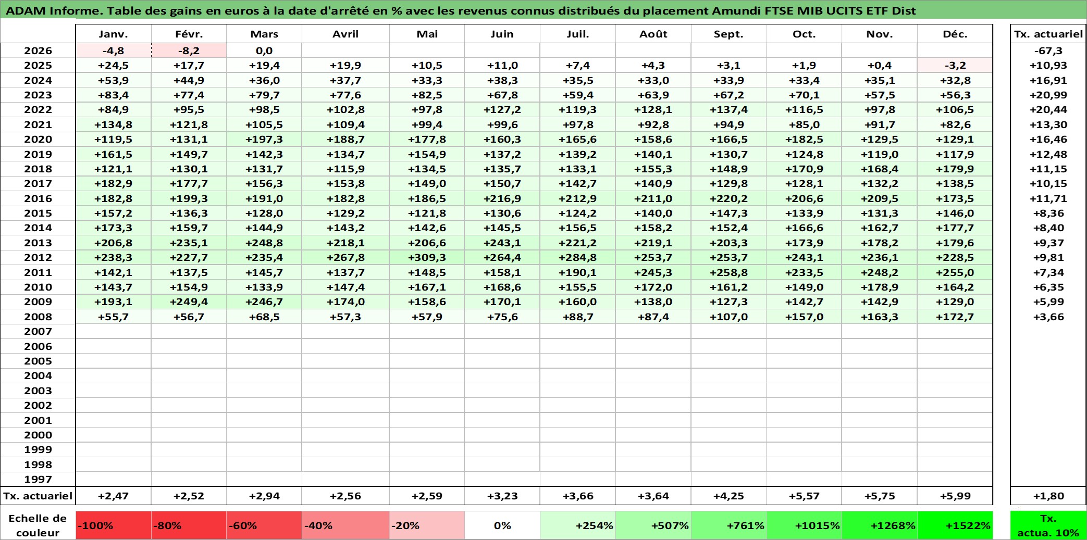Select the +197,3 cell for March 2020
1087x540 pixels.
click(264, 139)
